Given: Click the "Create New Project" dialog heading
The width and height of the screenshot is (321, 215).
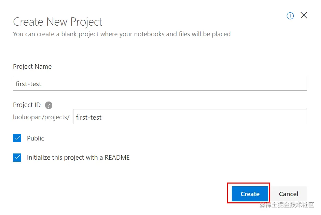Looking at the screenshot, I should tap(57, 22).
